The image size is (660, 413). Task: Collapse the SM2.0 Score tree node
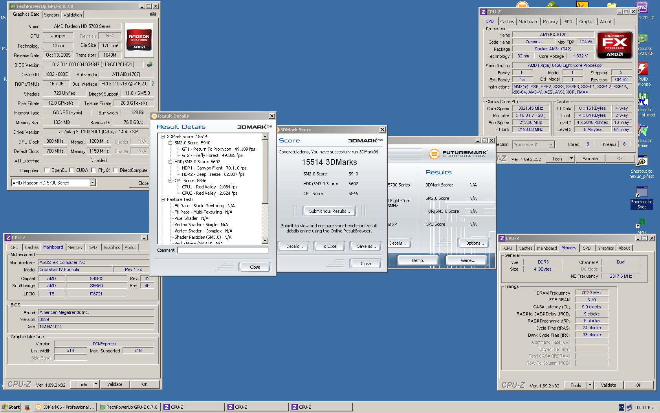(x=170, y=143)
